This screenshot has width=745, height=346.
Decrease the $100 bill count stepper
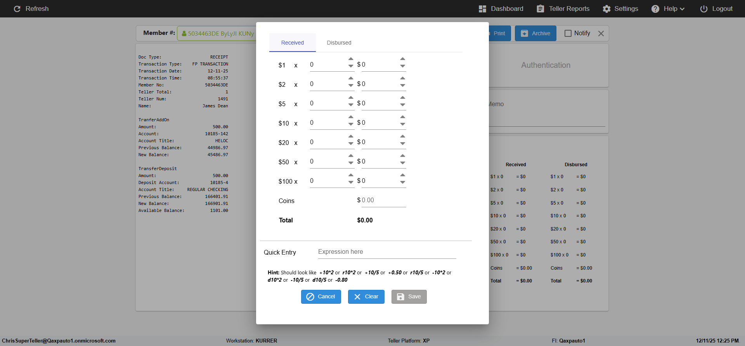pos(351,182)
